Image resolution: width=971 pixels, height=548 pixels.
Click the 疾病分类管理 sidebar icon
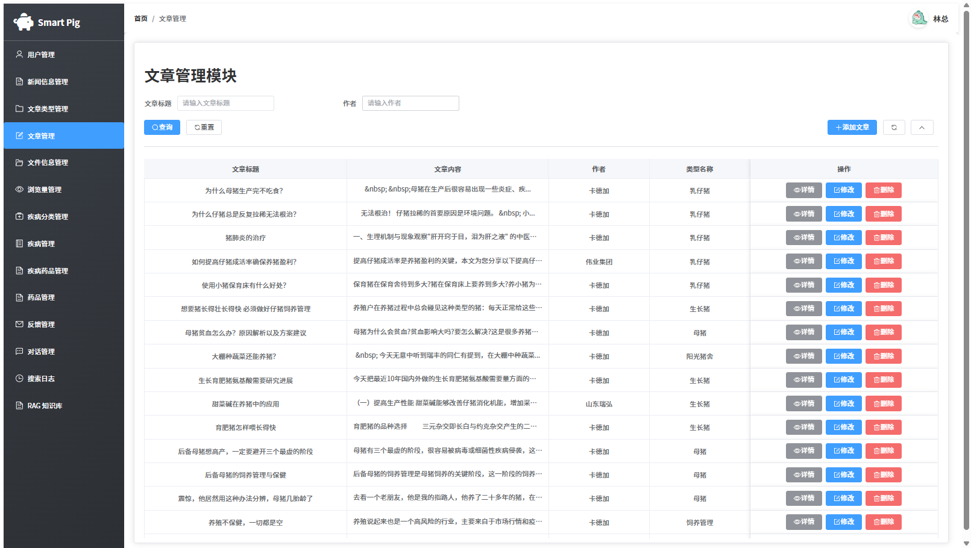[x=19, y=216]
